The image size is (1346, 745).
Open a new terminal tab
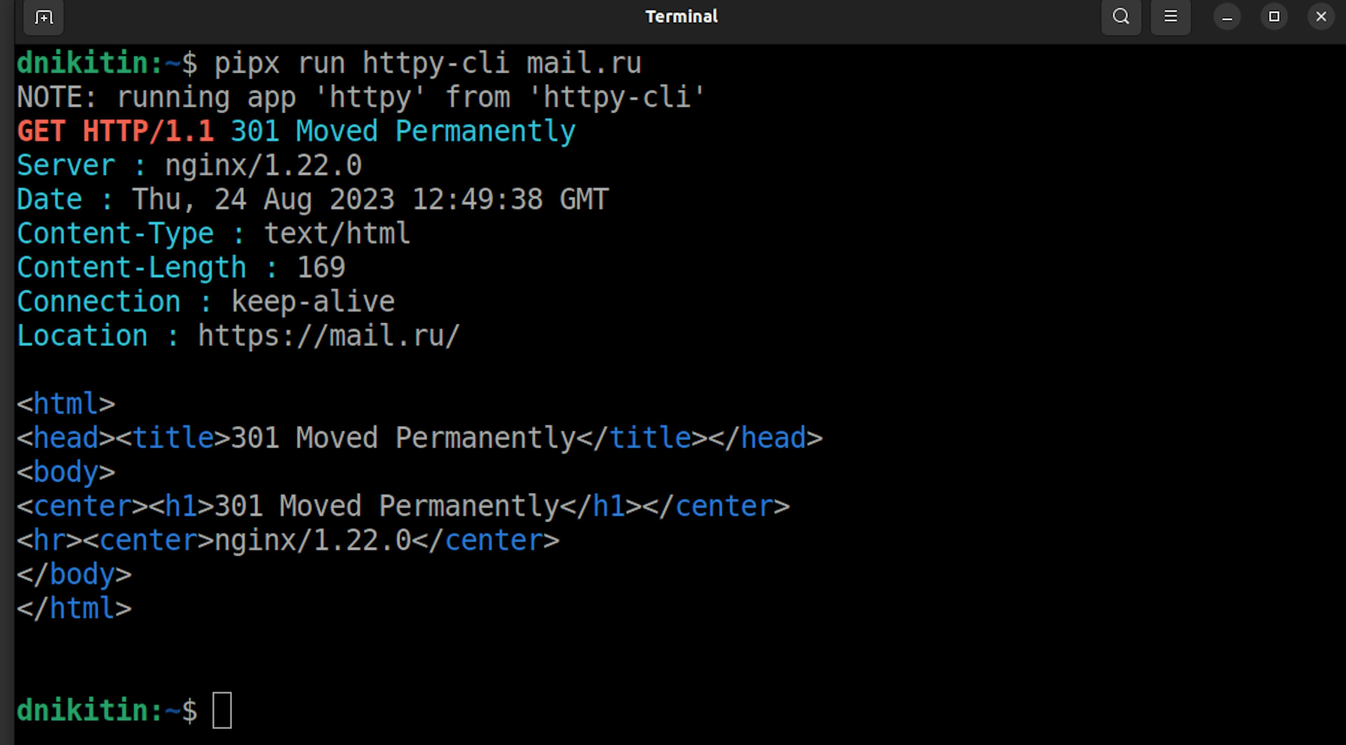[x=43, y=17]
